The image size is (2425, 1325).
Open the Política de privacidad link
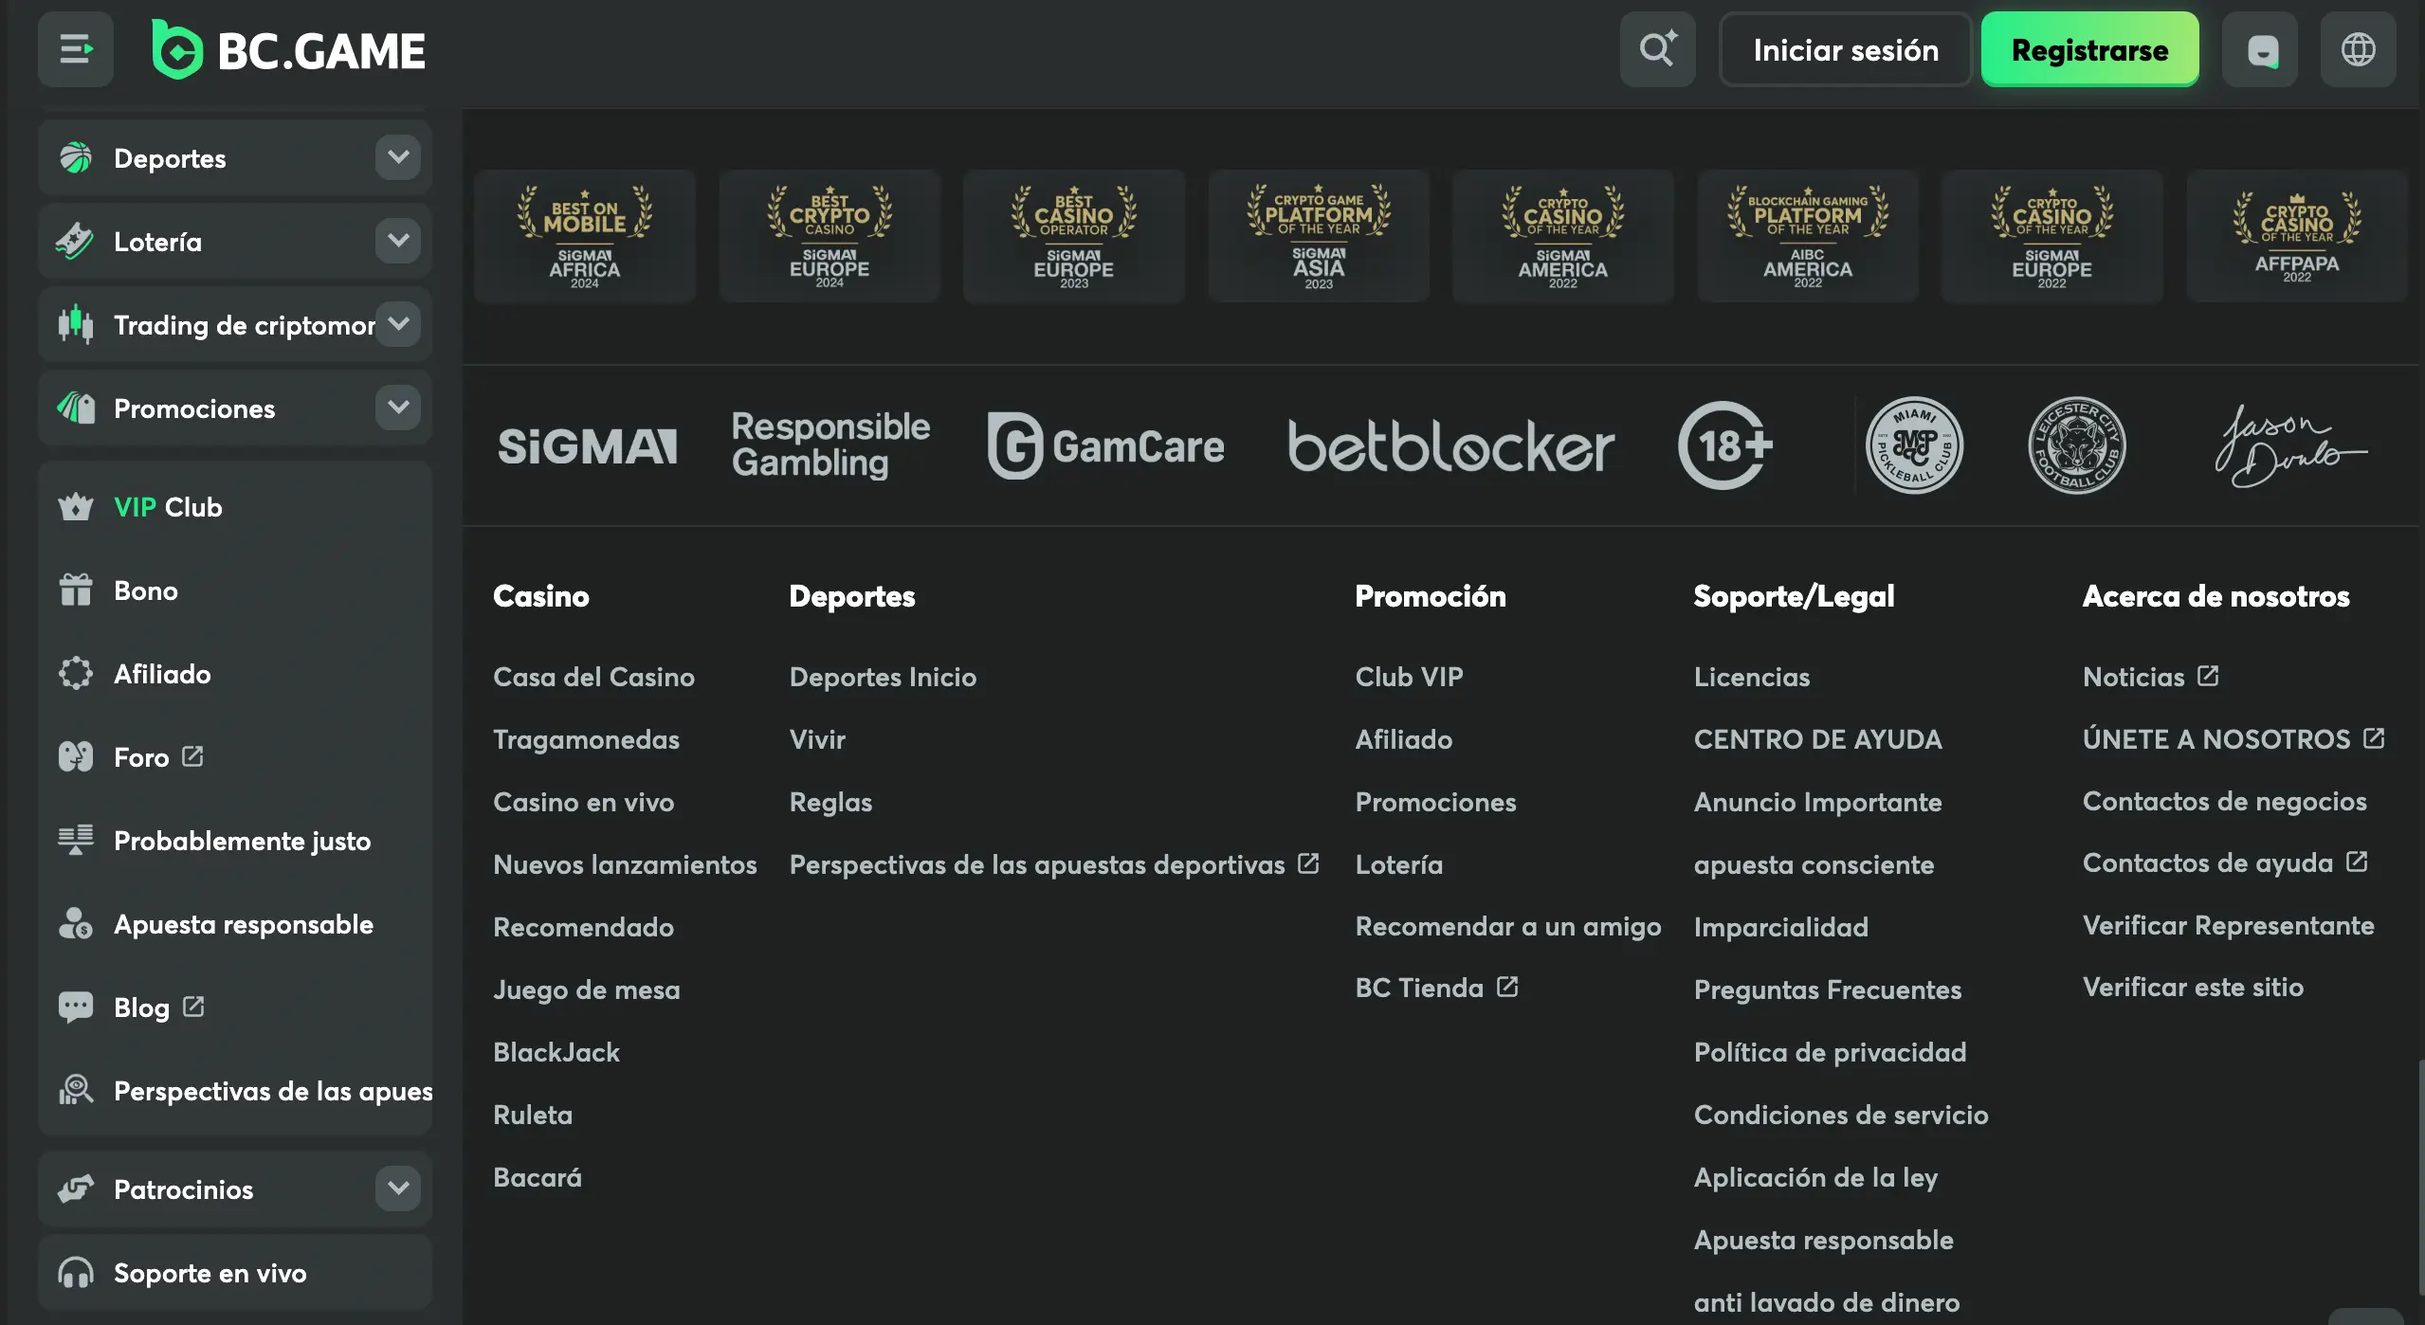[x=1830, y=1052]
